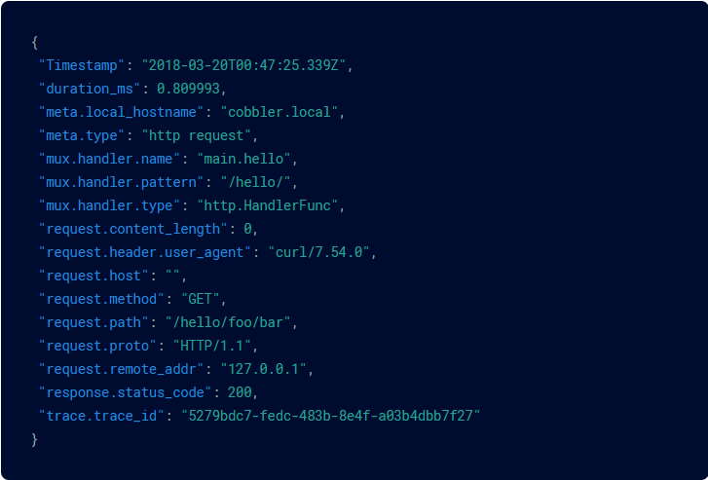708x480 pixels.
Task: Click the "http.HandlerFunc" value
Action: point(267,205)
